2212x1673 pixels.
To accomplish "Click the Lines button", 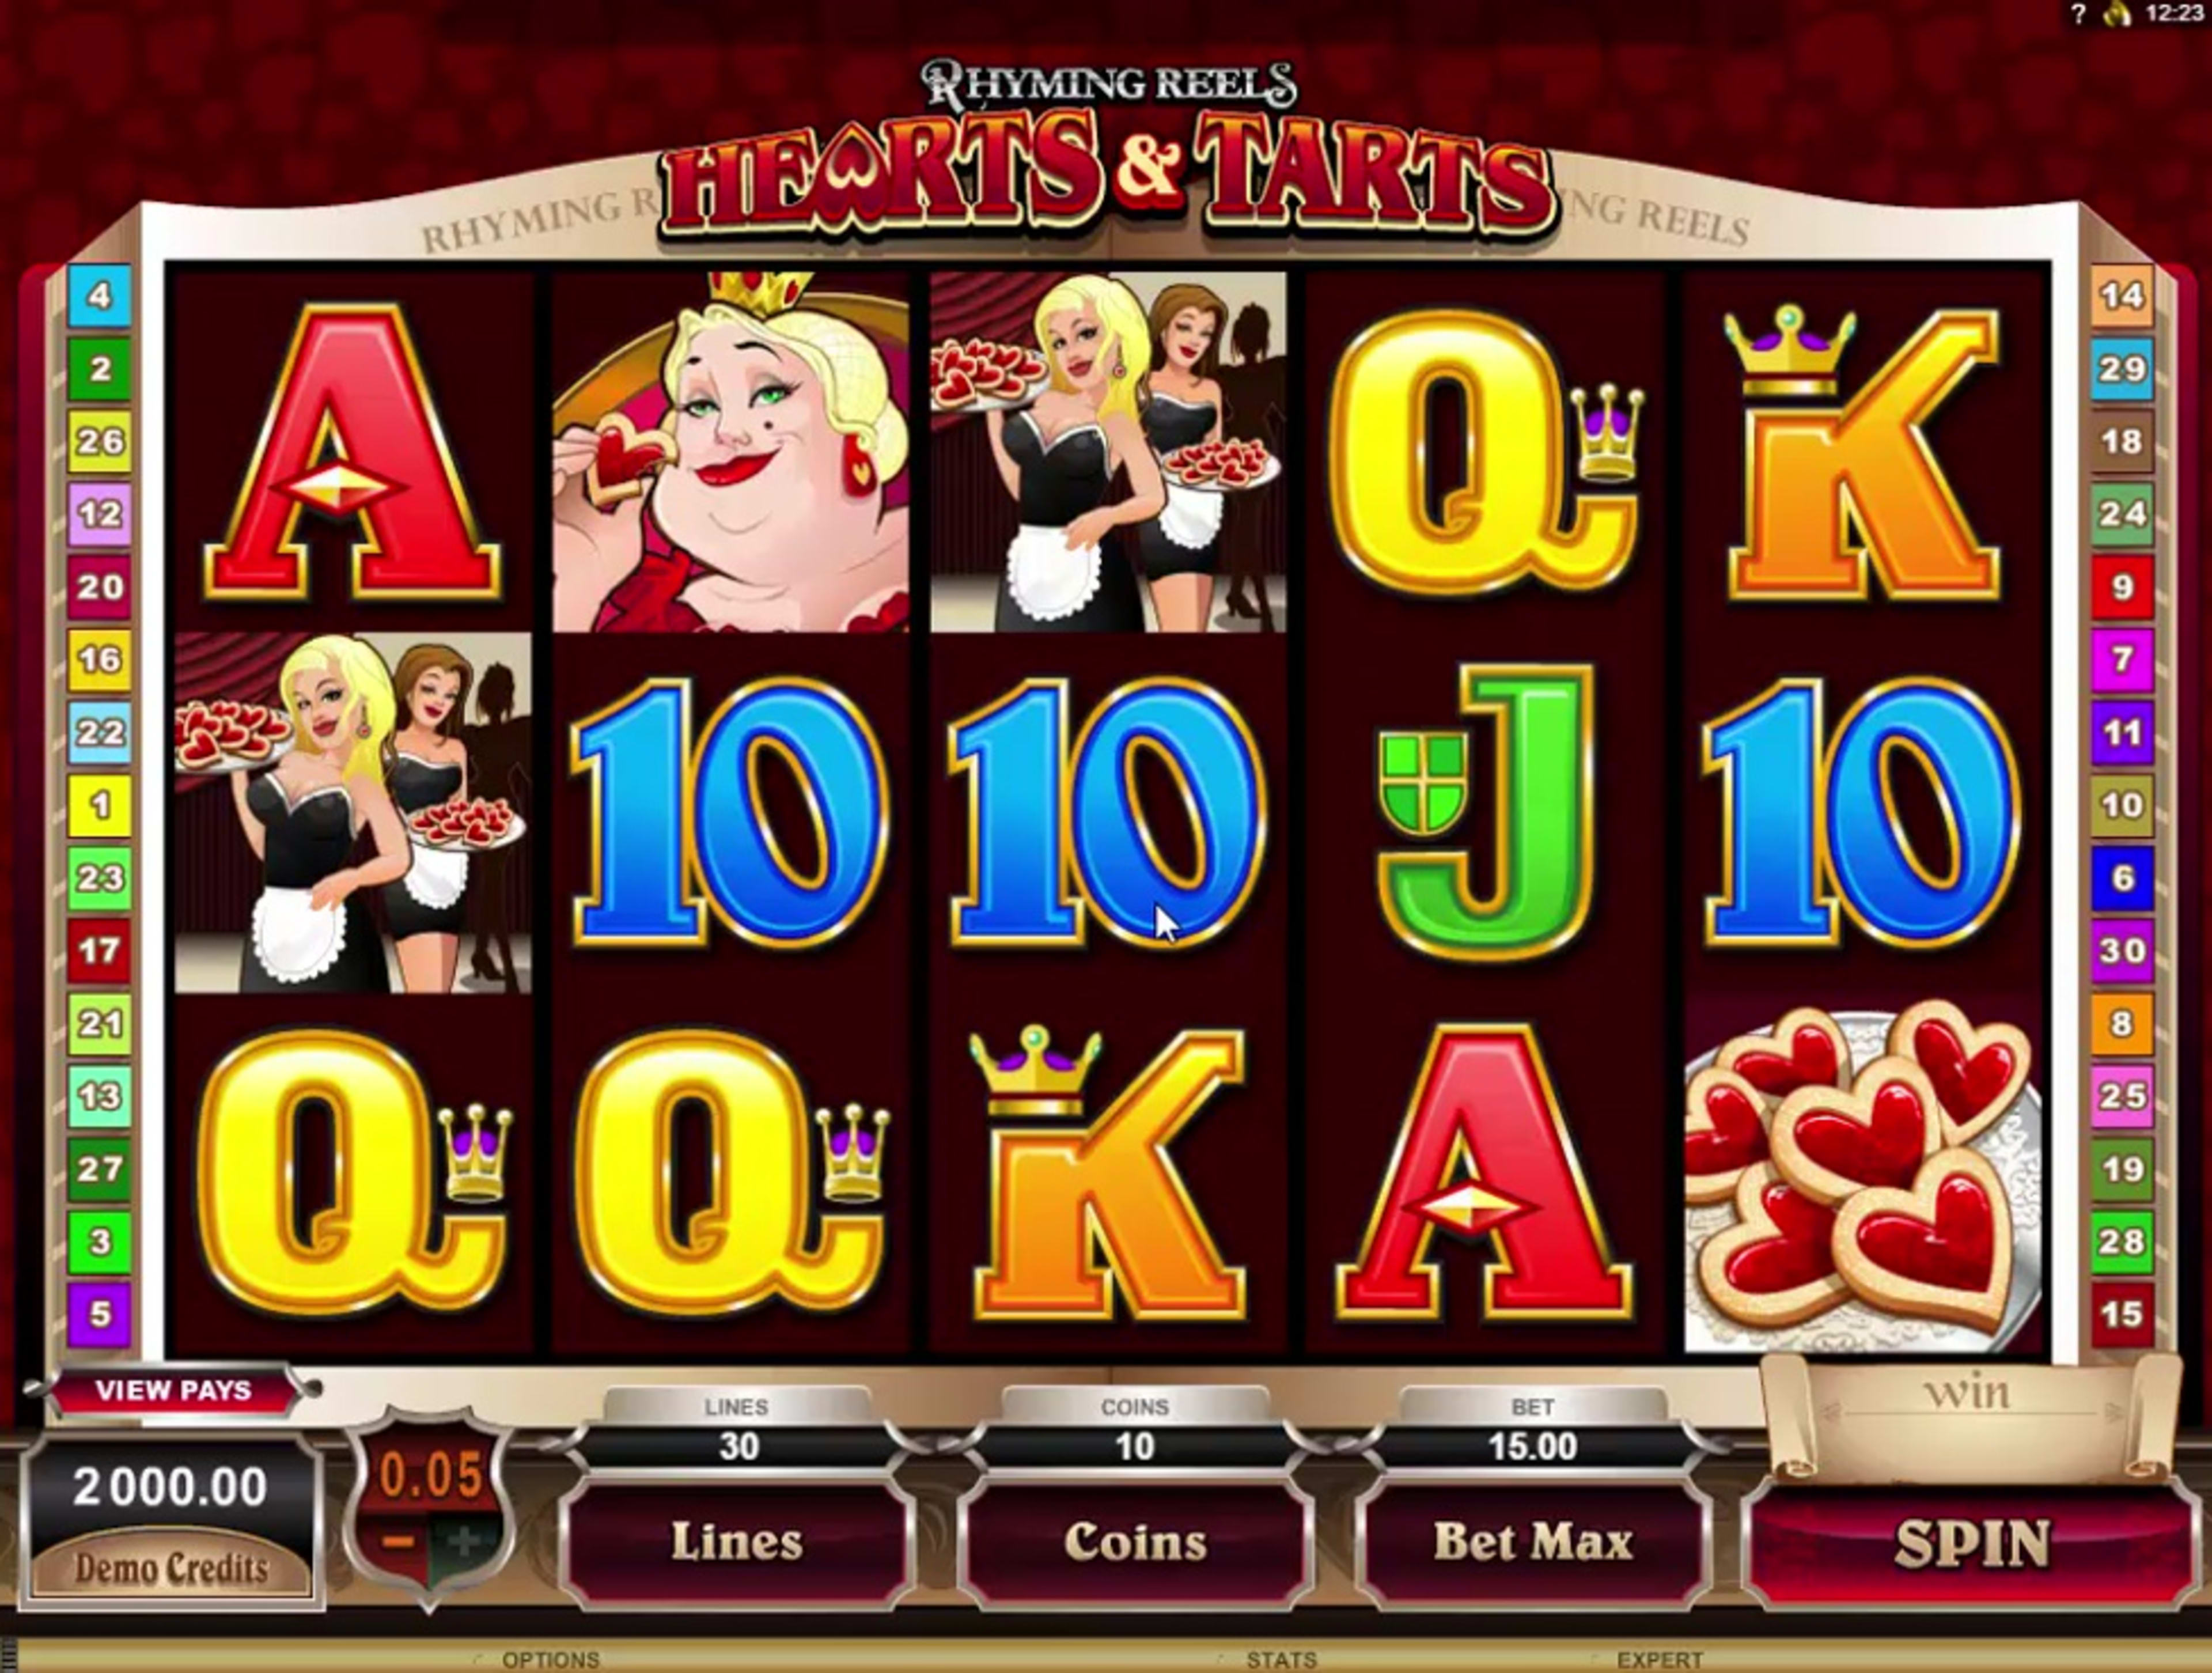I will [737, 1543].
